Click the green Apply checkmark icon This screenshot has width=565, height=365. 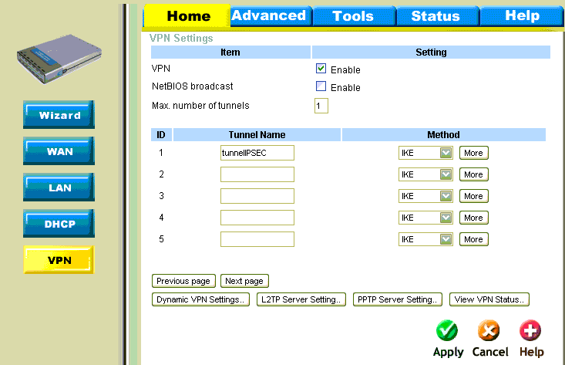(447, 331)
